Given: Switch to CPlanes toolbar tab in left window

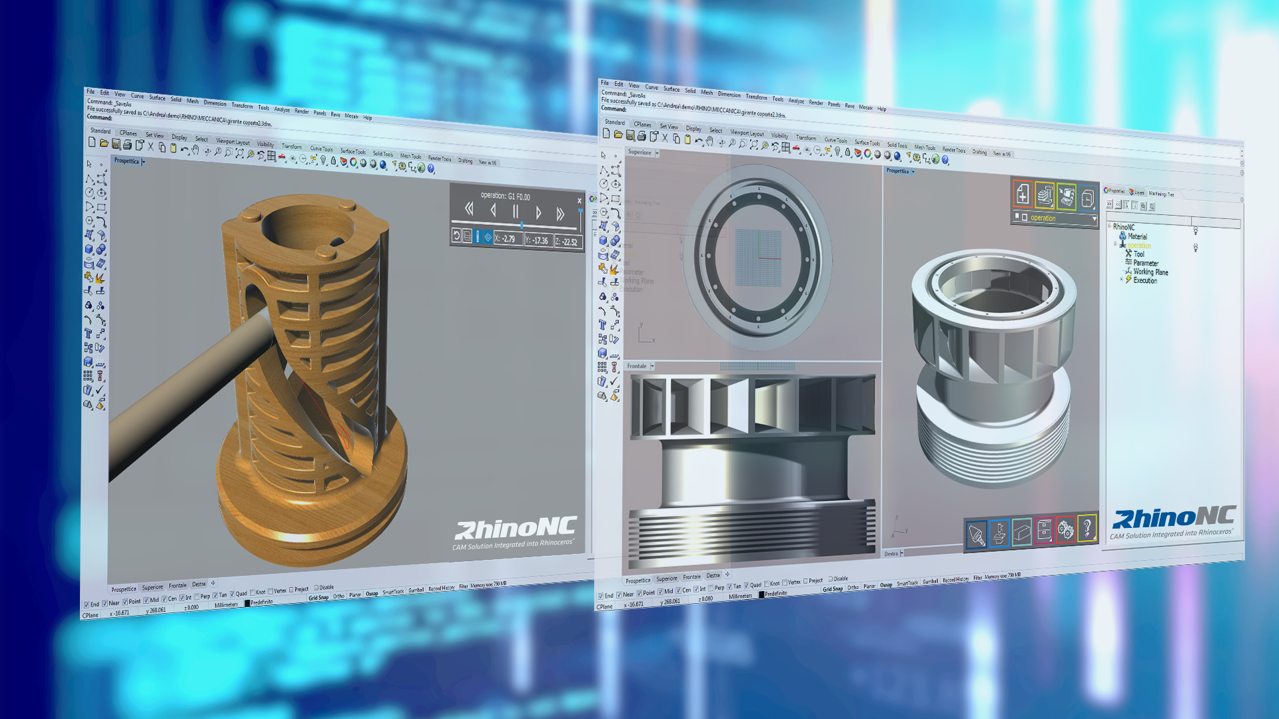Looking at the screenshot, I should tap(128, 133).
